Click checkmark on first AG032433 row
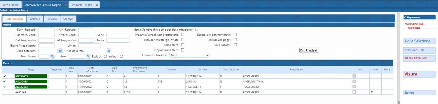 (x=5, y=76)
